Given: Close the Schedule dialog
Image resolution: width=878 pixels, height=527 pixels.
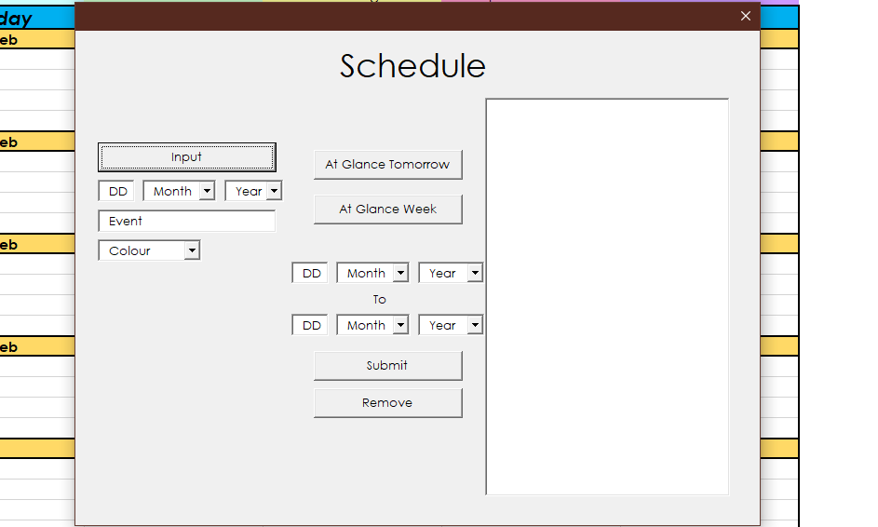Looking at the screenshot, I should click(745, 16).
